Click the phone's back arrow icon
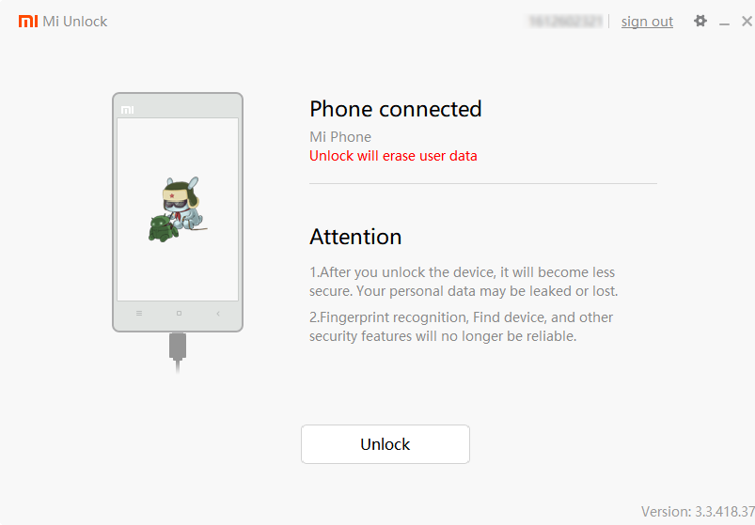The image size is (755, 525). click(x=218, y=314)
